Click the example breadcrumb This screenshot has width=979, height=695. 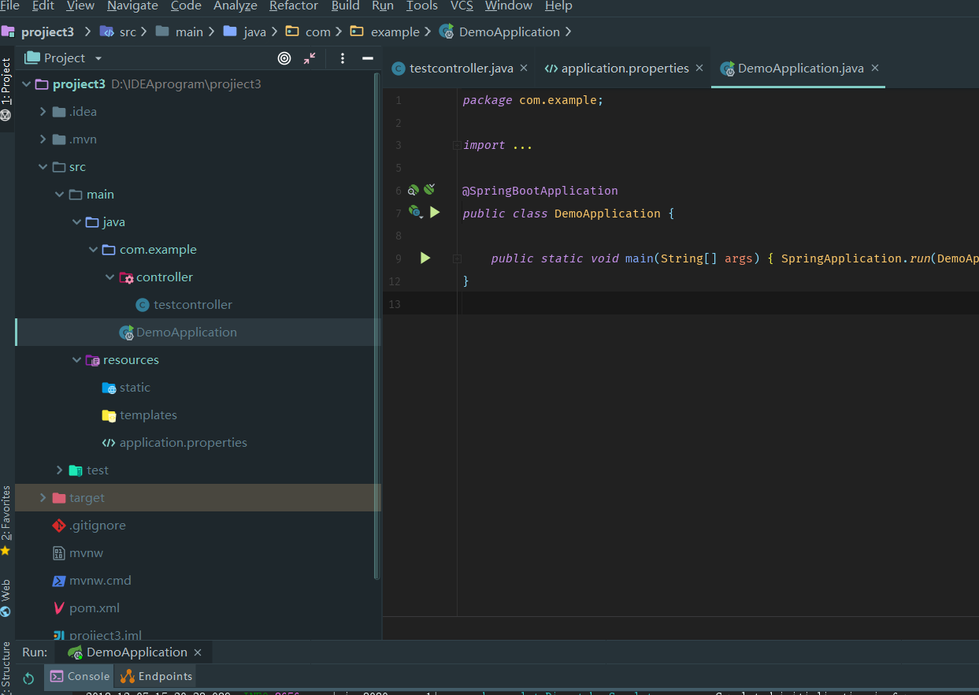(385, 32)
